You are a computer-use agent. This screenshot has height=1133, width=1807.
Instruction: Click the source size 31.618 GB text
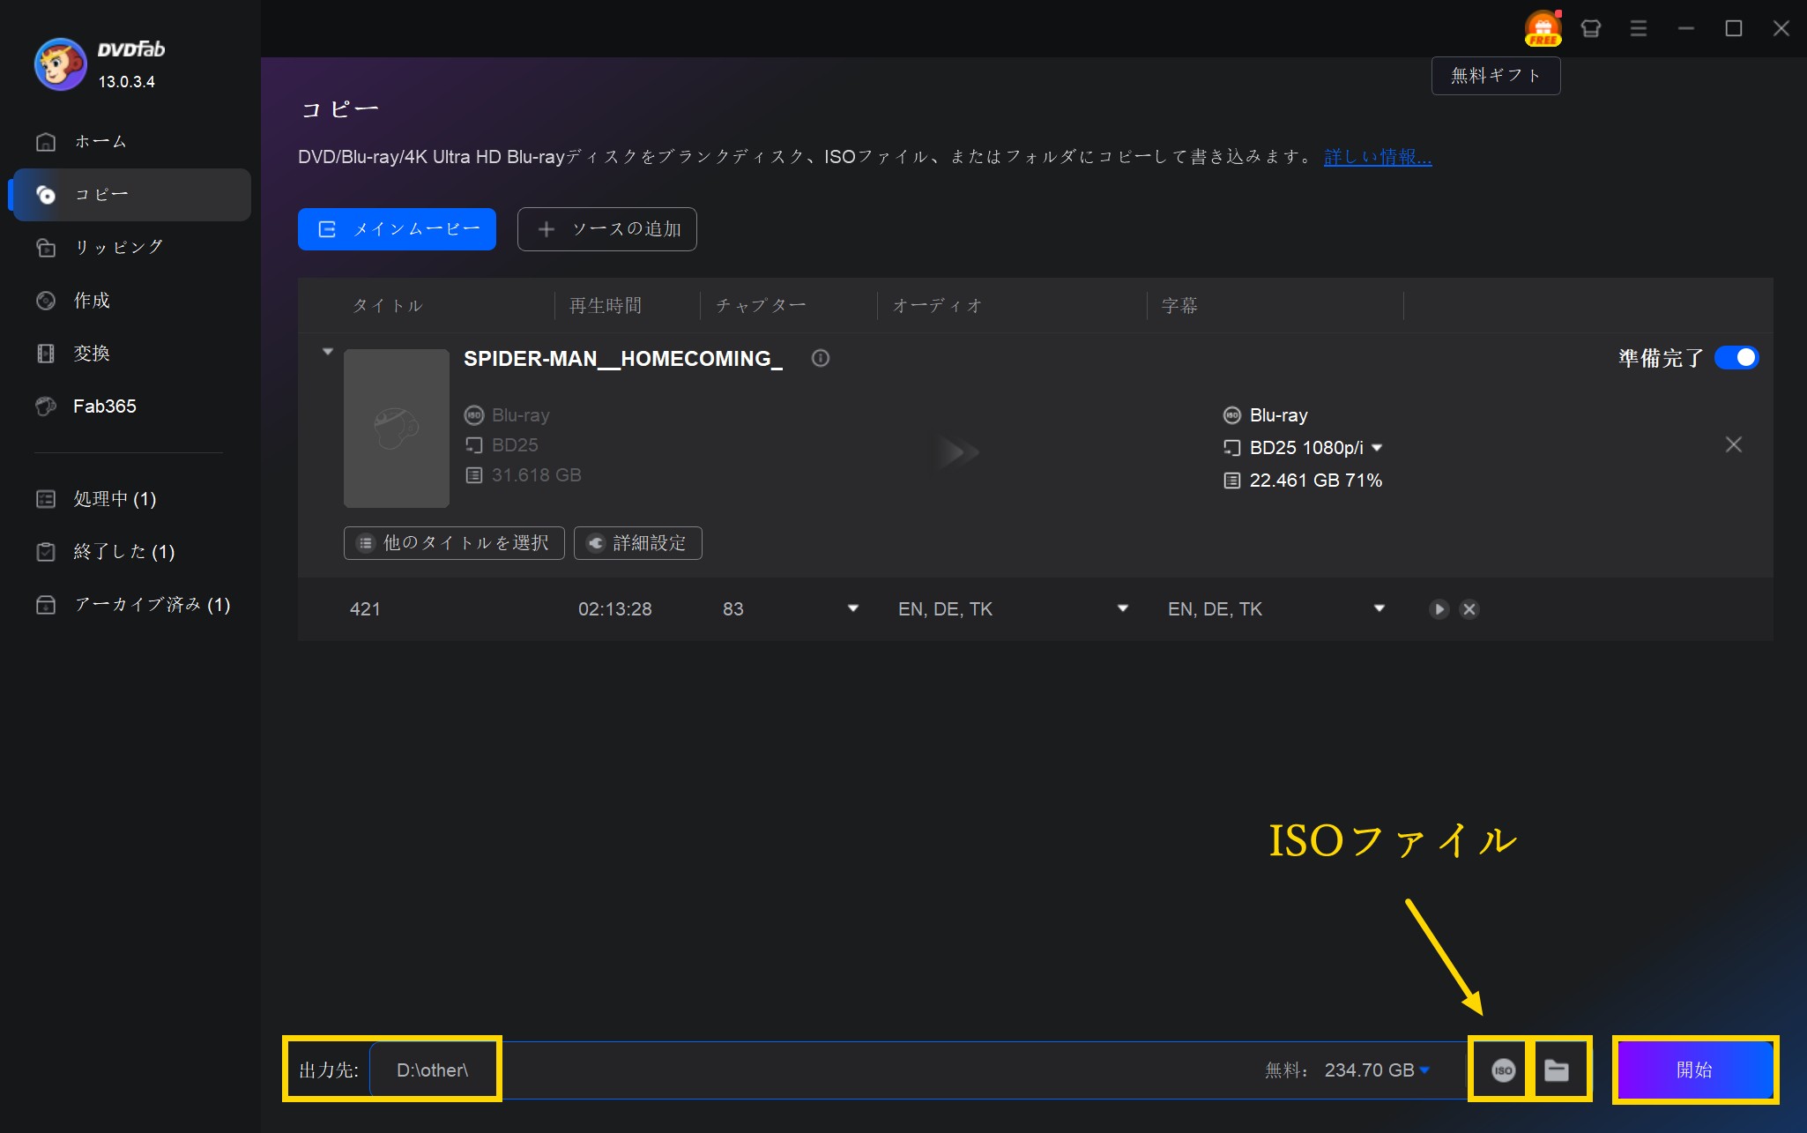pos(536,475)
